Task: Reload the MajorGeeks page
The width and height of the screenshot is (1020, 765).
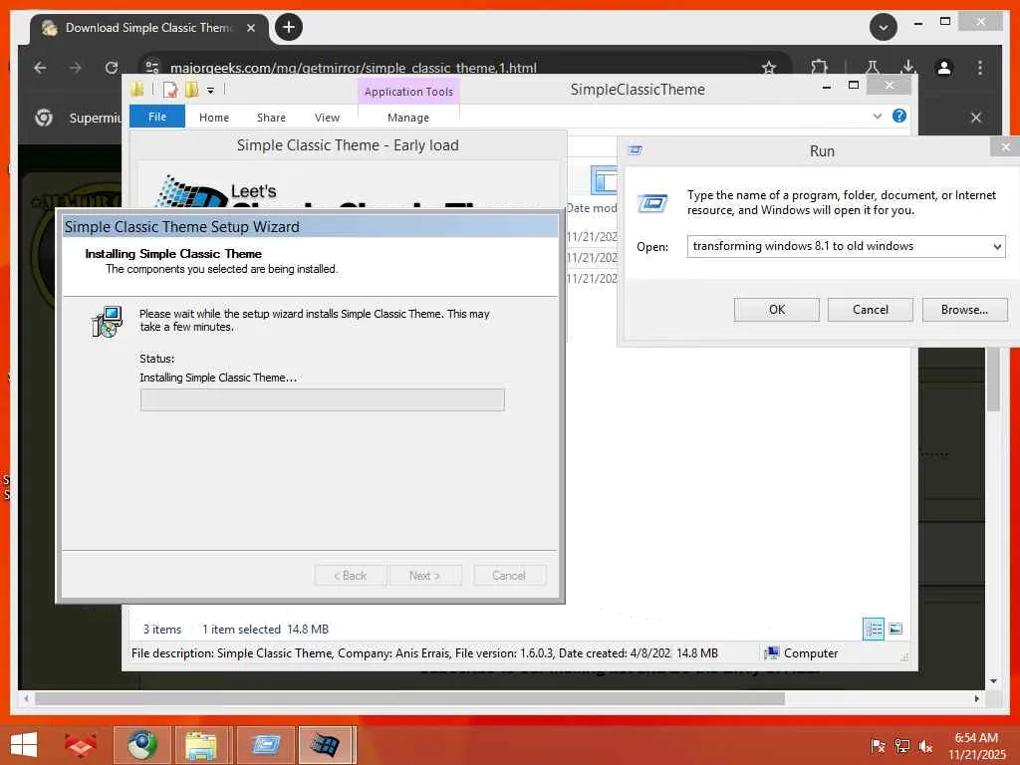Action: tap(112, 68)
